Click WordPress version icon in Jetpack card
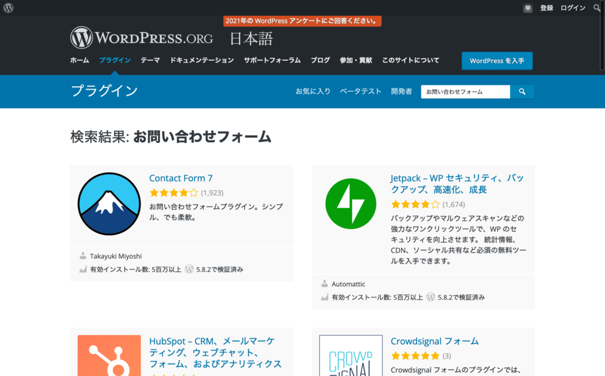The image size is (605, 376). pyautogui.click(x=431, y=296)
